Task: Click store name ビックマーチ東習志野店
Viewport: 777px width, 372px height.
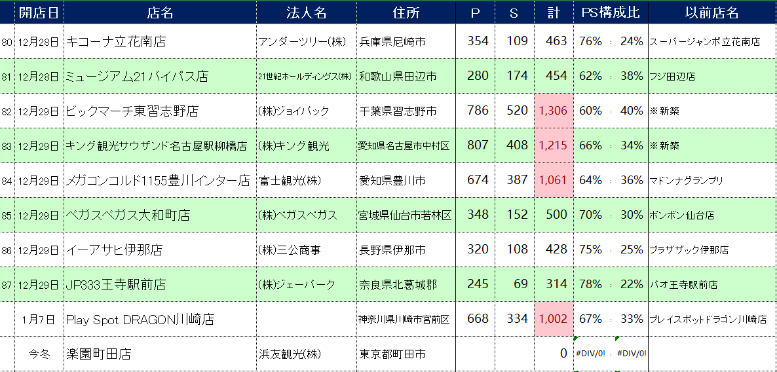Action: [132, 111]
